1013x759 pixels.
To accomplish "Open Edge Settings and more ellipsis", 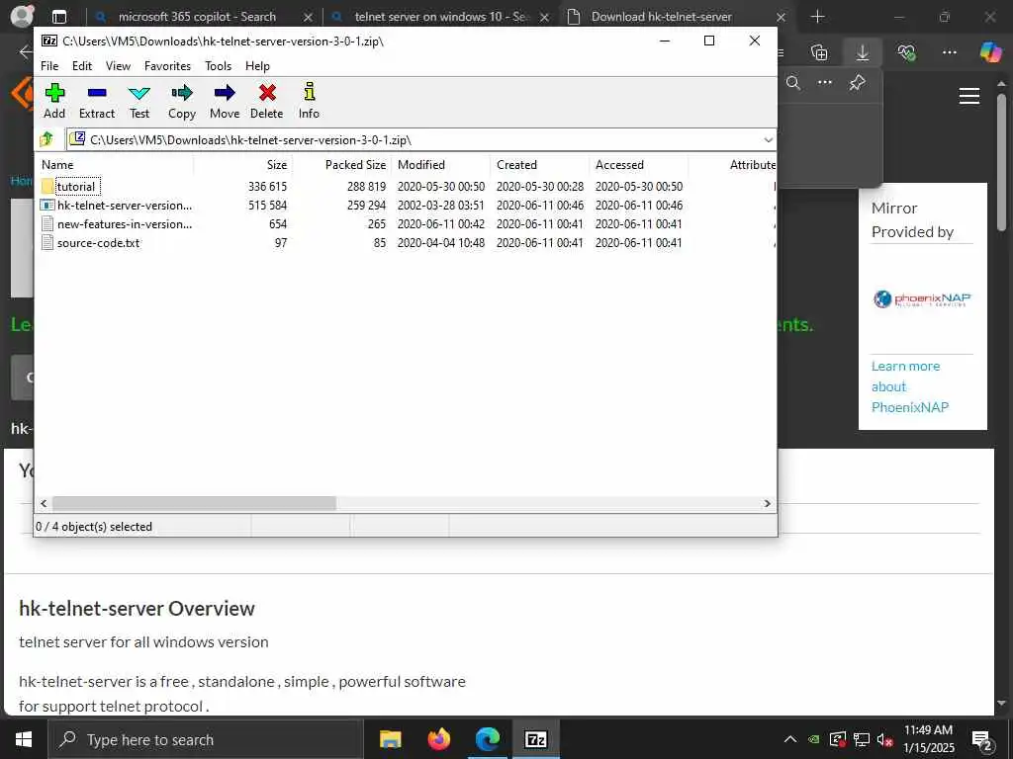I will [x=949, y=52].
